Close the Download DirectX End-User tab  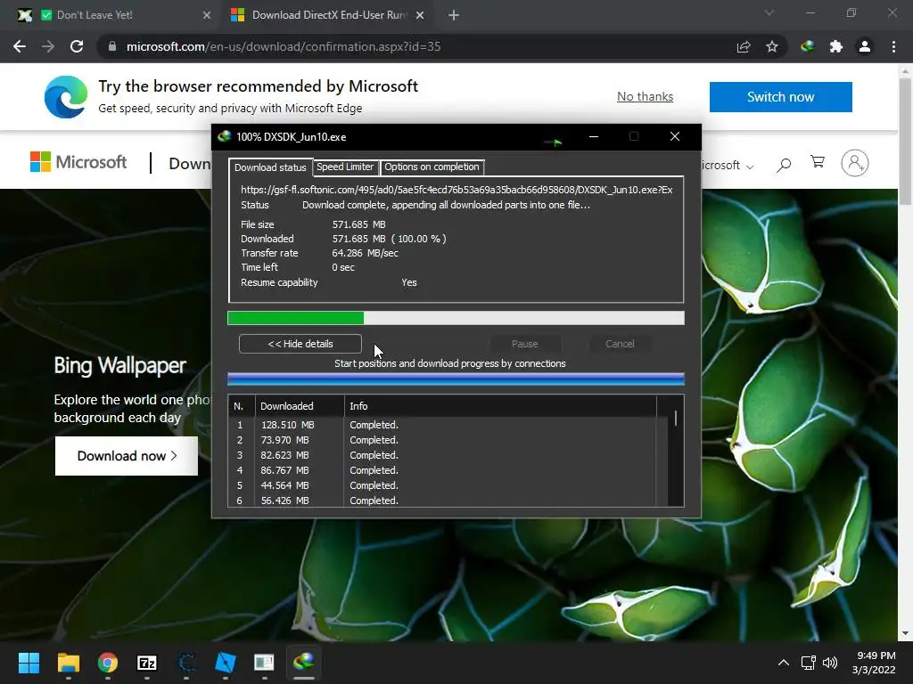(x=420, y=15)
